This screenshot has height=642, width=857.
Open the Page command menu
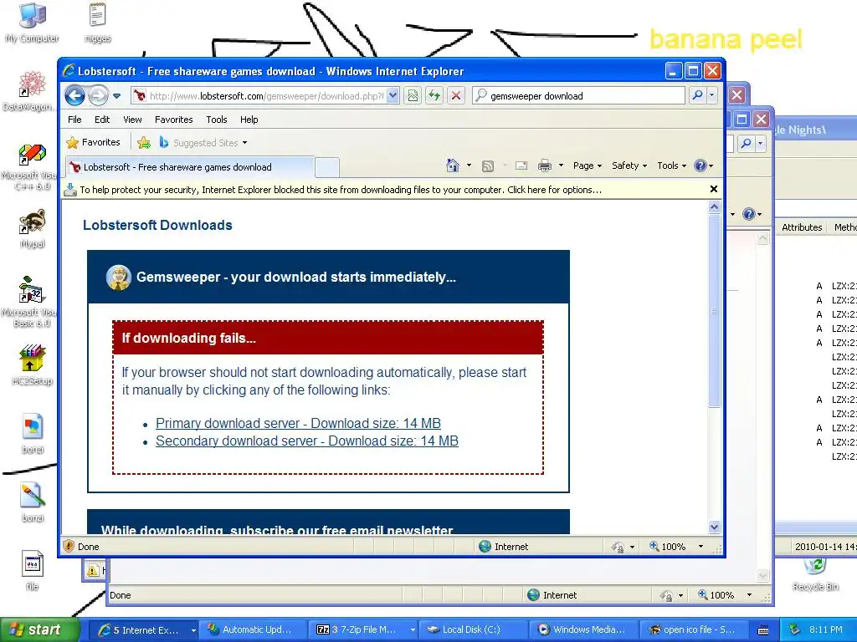[x=587, y=166]
